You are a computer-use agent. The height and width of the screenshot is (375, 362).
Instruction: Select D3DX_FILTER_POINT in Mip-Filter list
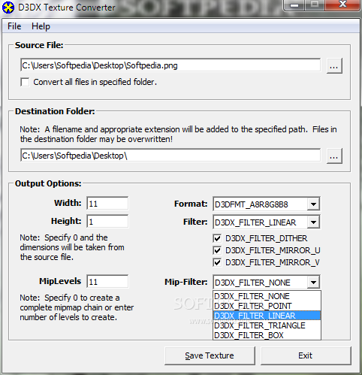click(267, 306)
